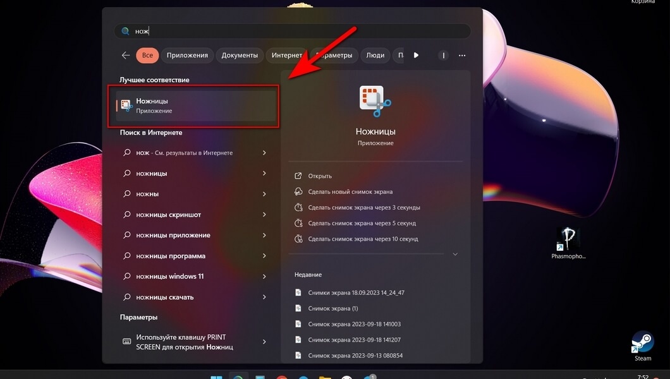Click the timer icon for 10 seconds snip
This screenshot has width=670, height=379.
(x=298, y=239)
